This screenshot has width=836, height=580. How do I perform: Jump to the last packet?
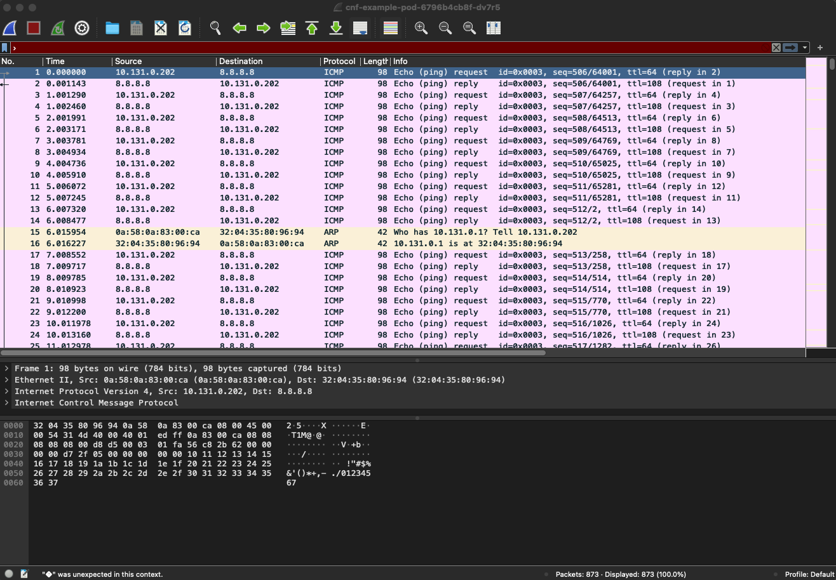336,28
